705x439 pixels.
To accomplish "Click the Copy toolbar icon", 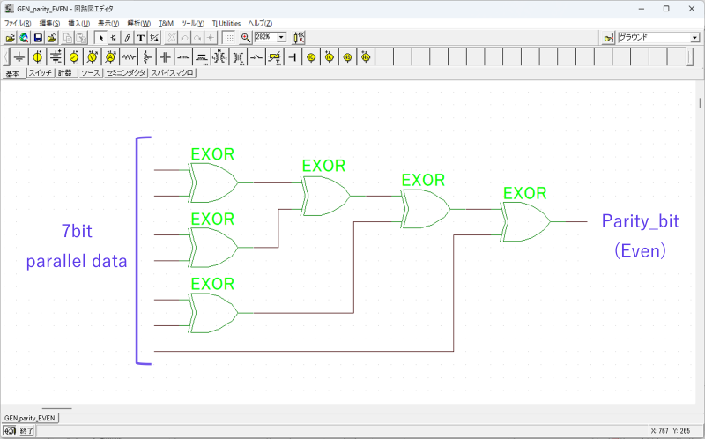I will coord(68,38).
